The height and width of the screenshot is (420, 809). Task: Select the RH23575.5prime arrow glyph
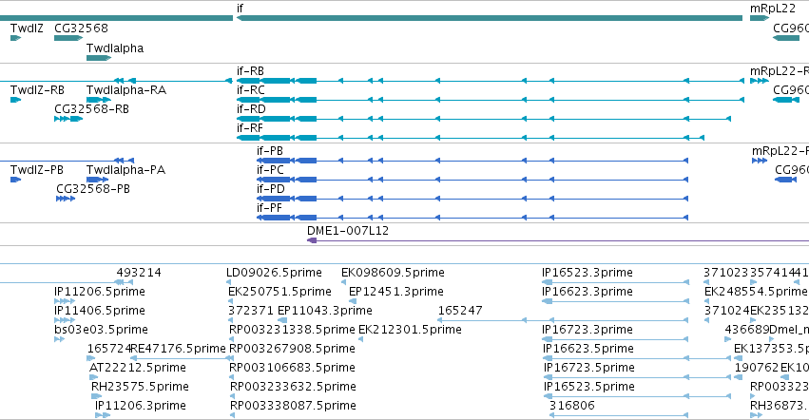(x=96, y=396)
